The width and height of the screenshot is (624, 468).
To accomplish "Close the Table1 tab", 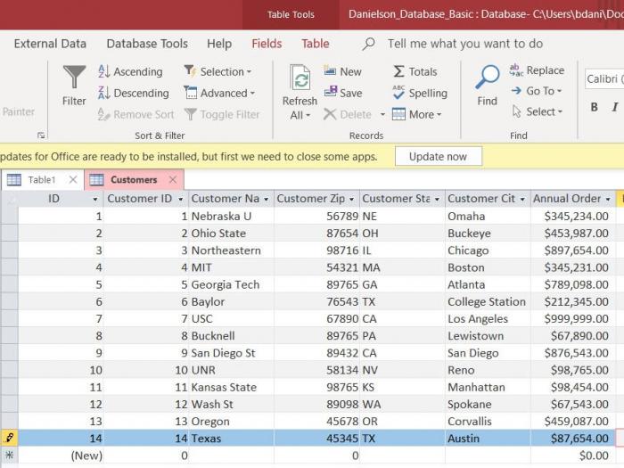I will pos(73,180).
